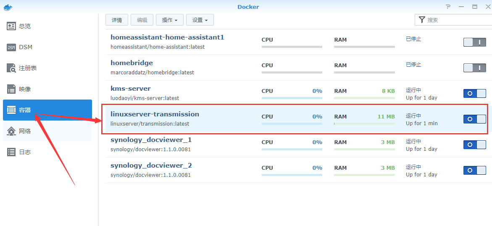Screen dimensions: 492x226
Task: Click 已停止 status of homebridge
Action: [x=413, y=65]
